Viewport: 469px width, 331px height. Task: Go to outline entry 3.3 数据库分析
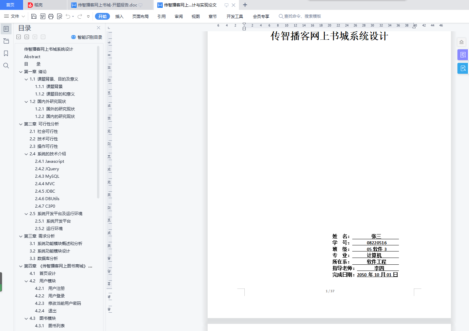pos(44,259)
